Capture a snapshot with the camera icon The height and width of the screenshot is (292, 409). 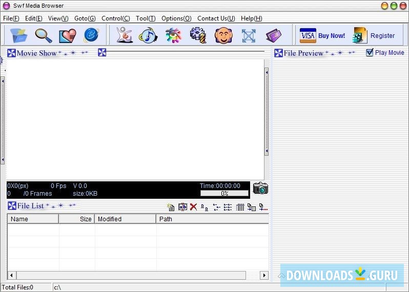(x=260, y=188)
